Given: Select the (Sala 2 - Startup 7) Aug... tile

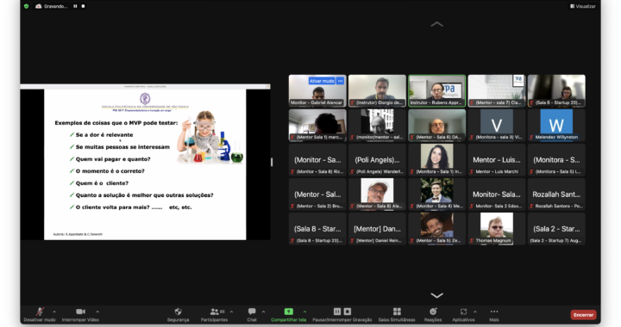Looking at the screenshot, I should (x=556, y=229).
